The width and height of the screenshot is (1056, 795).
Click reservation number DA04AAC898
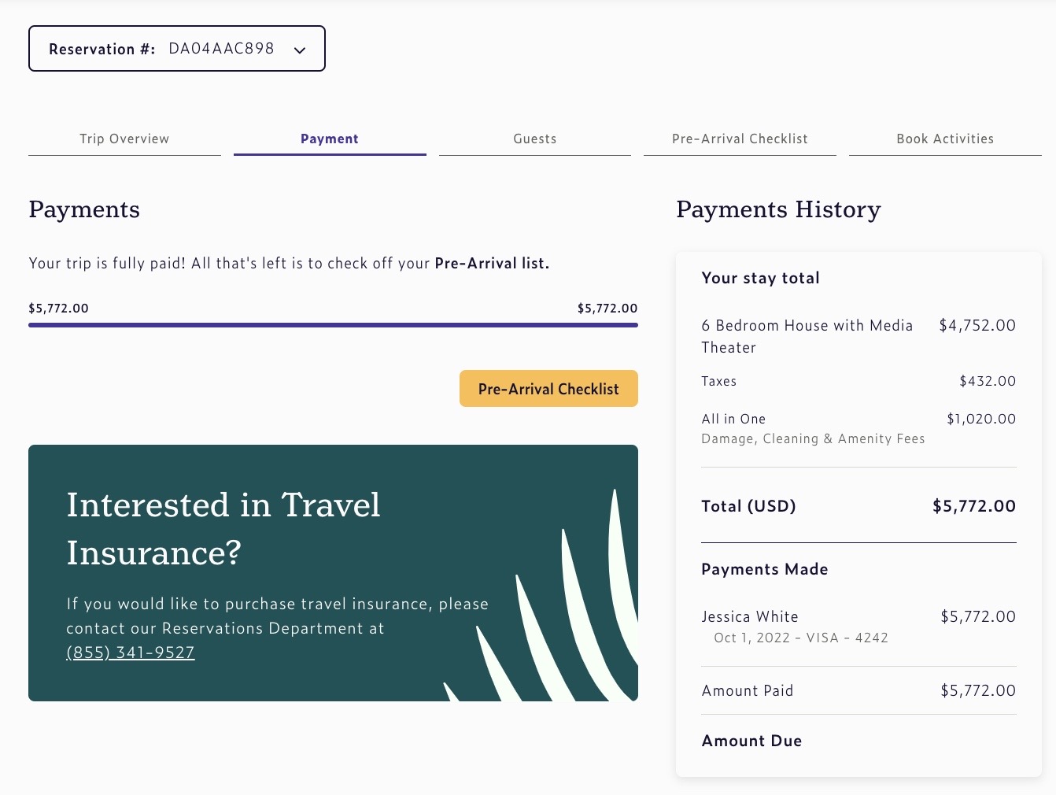221,49
